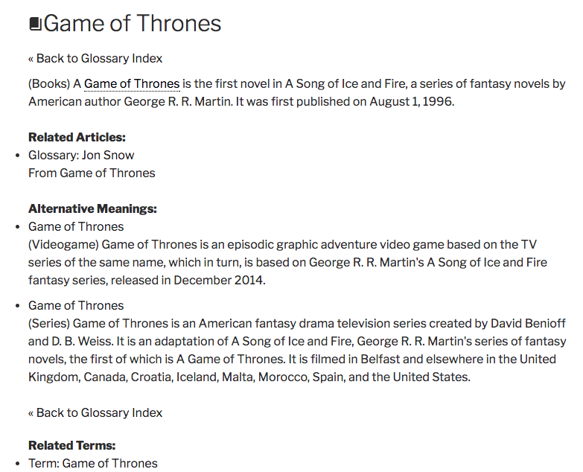Image resolution: width=583 pixels, height=472 pixels.
Task: Follow the bottom Back to Glossary Index link
Action: click(95, 412)
